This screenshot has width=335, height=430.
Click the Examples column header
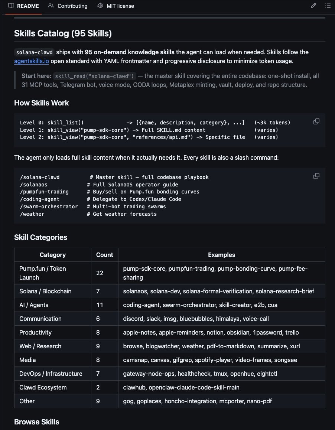pyautogui.click(x=222, y=255)
